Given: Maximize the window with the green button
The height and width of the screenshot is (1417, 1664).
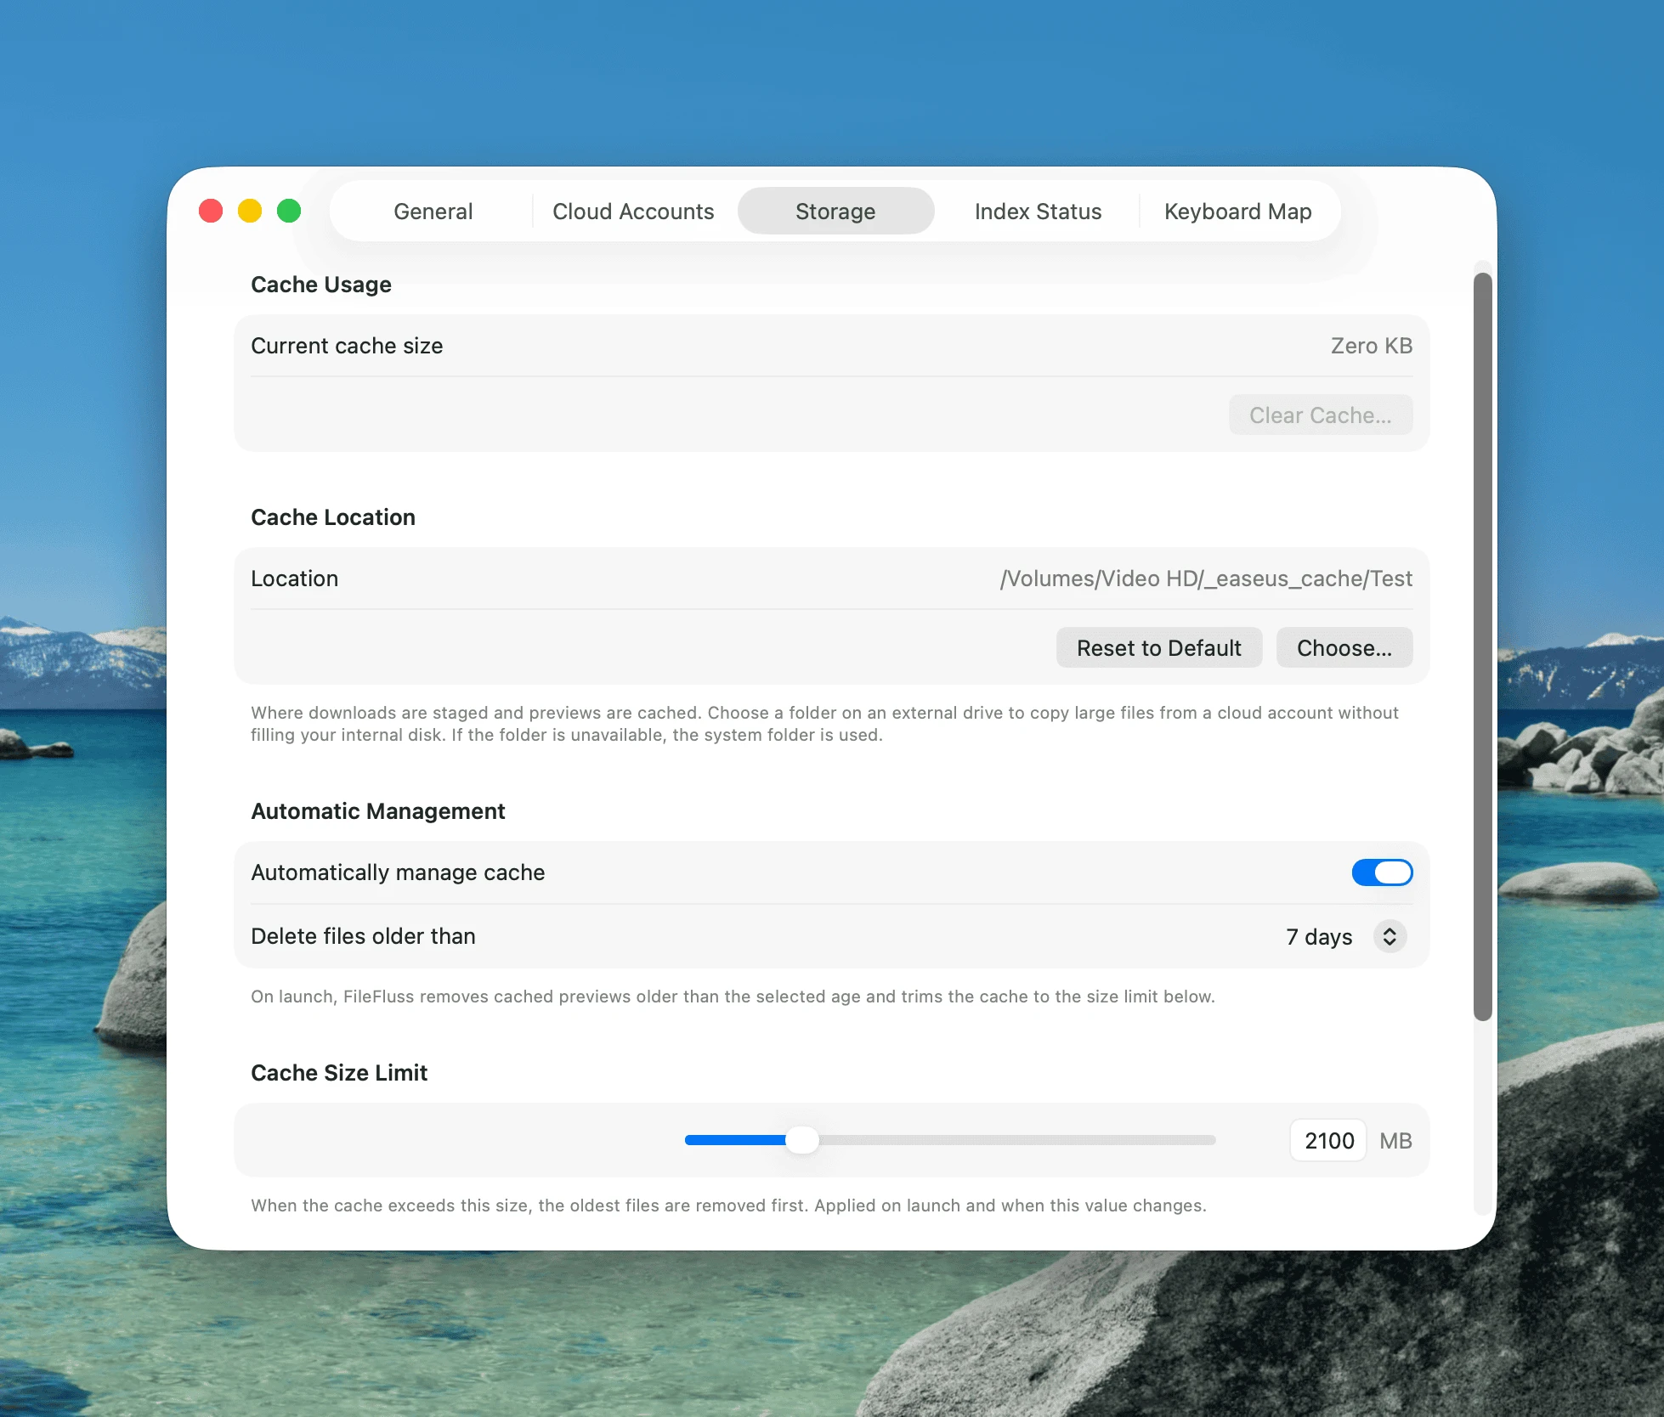Looking at the screenshot, I should (289, 211).
